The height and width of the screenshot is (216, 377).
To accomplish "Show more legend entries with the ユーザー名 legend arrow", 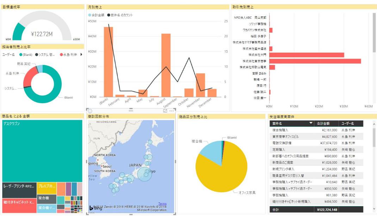I will tap(81, 55).
